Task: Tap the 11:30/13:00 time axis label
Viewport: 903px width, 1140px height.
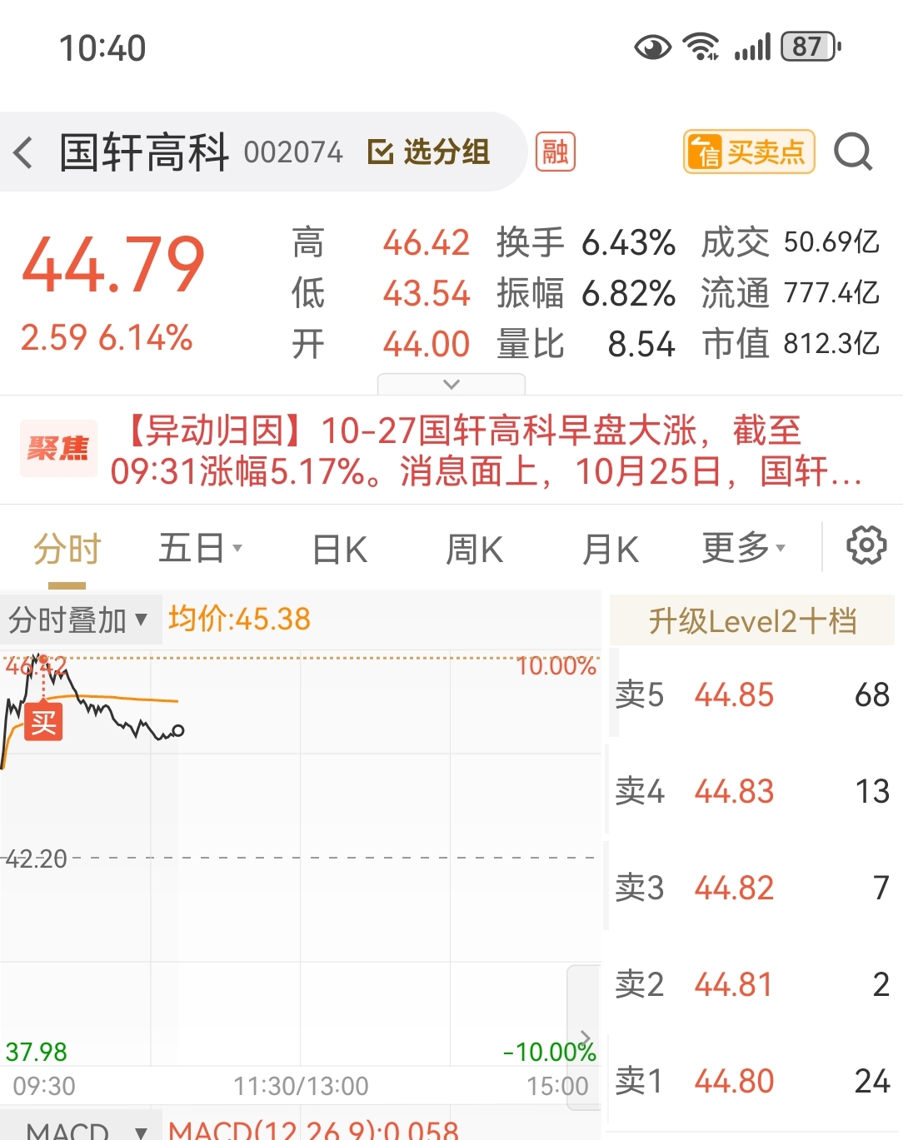Action: coord(301,1086)
